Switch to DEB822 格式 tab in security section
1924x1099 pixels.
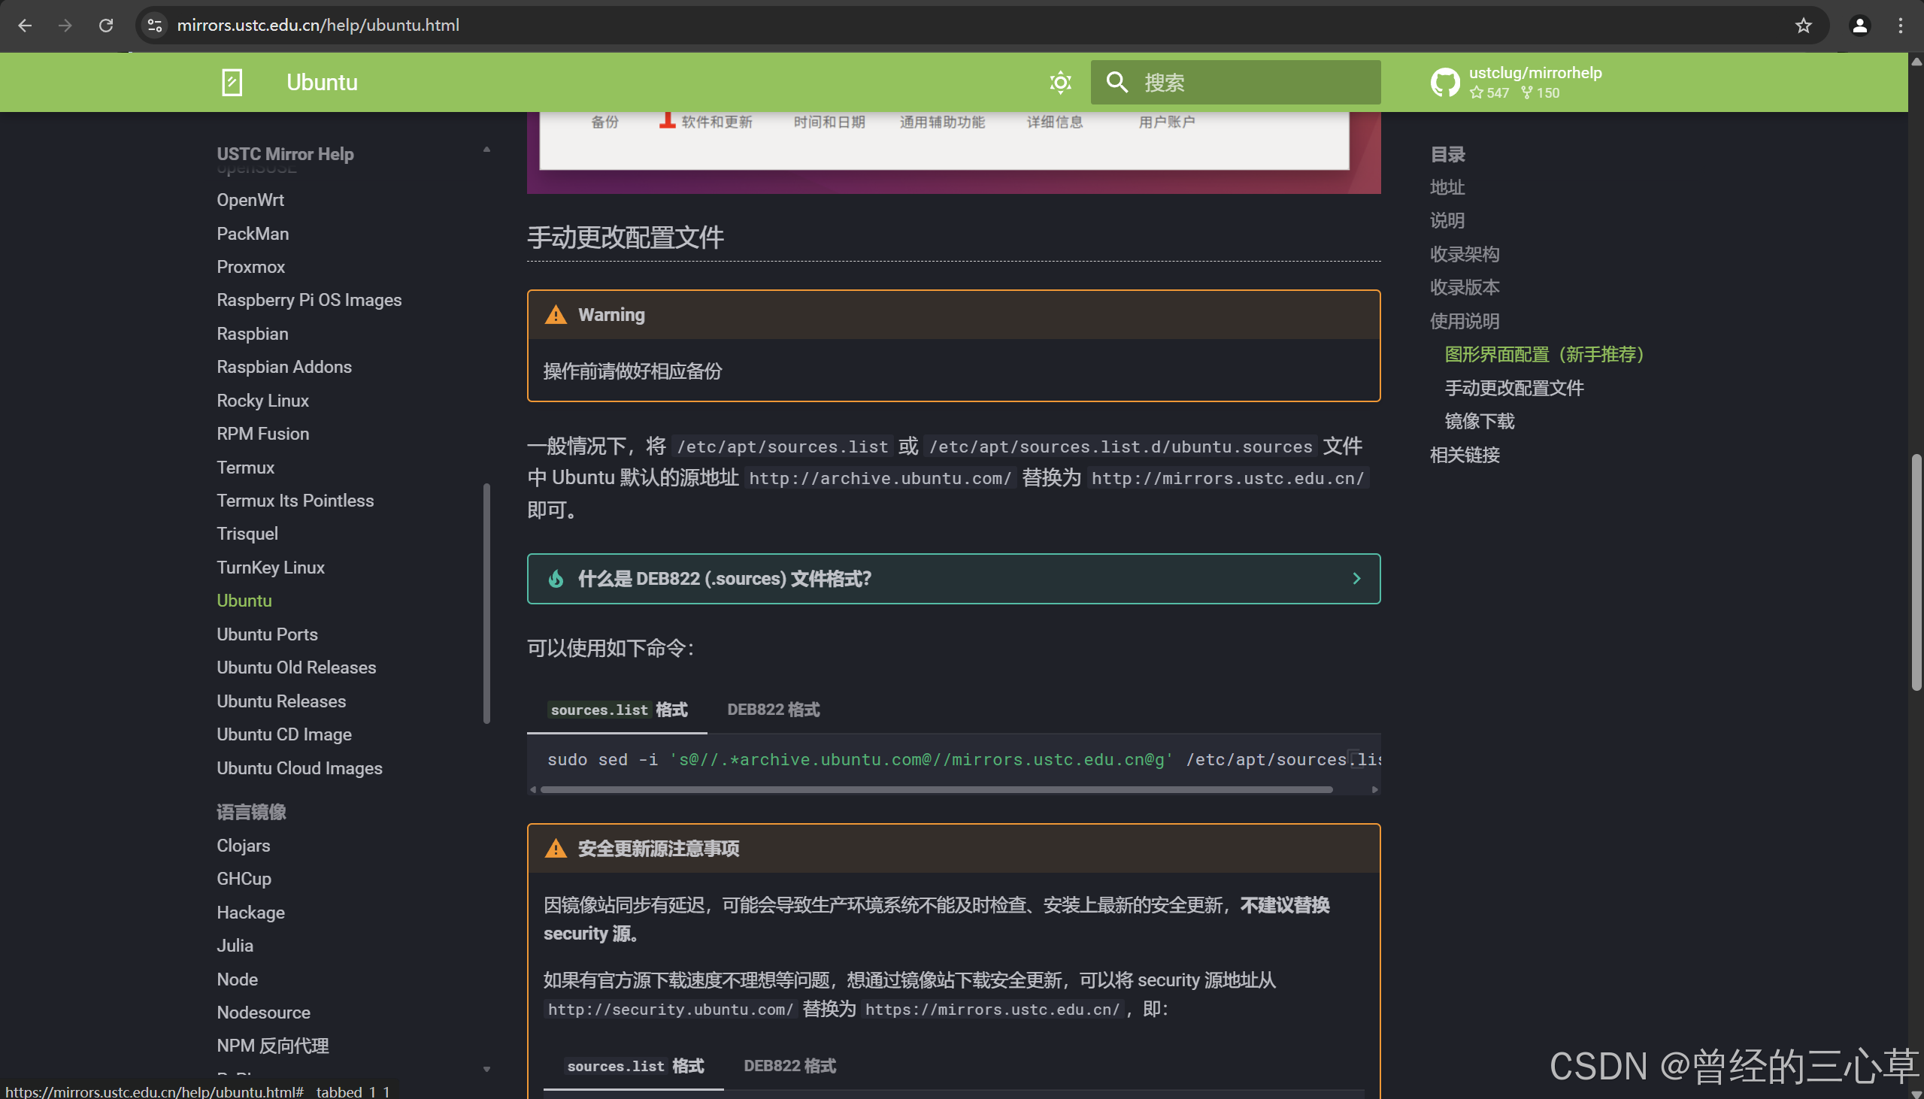(x=789, y=1065)
